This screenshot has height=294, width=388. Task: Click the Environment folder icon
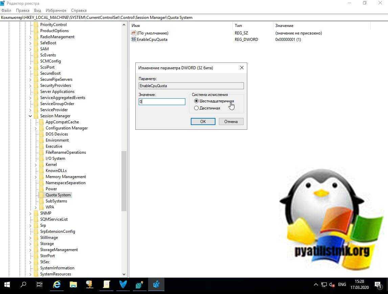click(41, 140)
